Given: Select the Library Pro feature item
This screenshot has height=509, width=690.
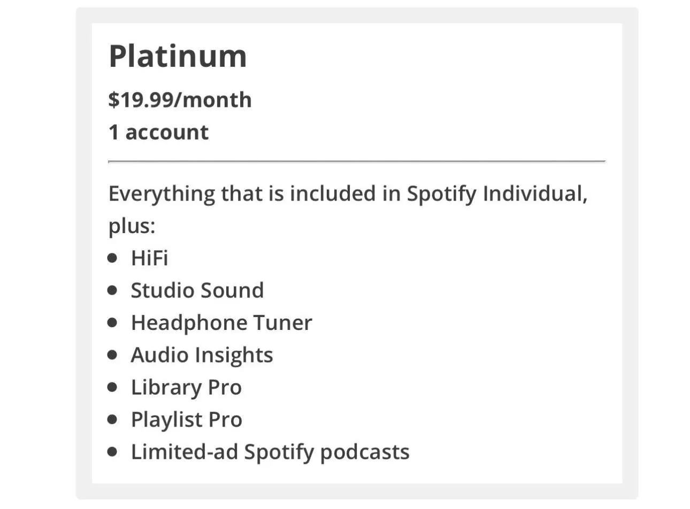Looking at the screenshot, I should [x=186, y=388].
